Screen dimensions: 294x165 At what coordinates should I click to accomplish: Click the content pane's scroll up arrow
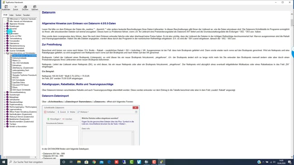pos(292,14)
